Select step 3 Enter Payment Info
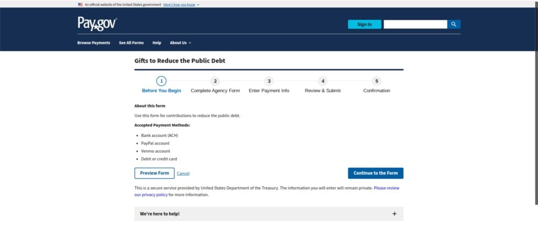Screen dimensions: 538x240 pos(269,85)
